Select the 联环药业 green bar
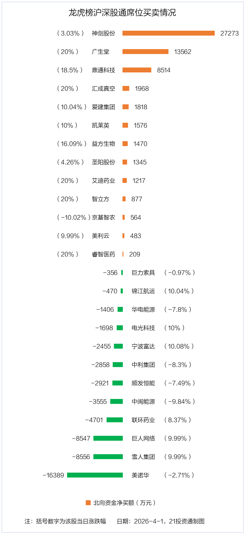The height and width of the screenshot is (534, 245). (115, 420)
